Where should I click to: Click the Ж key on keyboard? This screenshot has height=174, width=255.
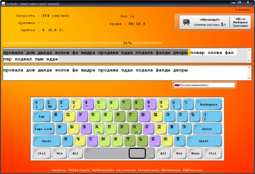coord(173,129)
